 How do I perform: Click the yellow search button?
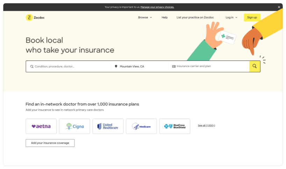point(255,66)
